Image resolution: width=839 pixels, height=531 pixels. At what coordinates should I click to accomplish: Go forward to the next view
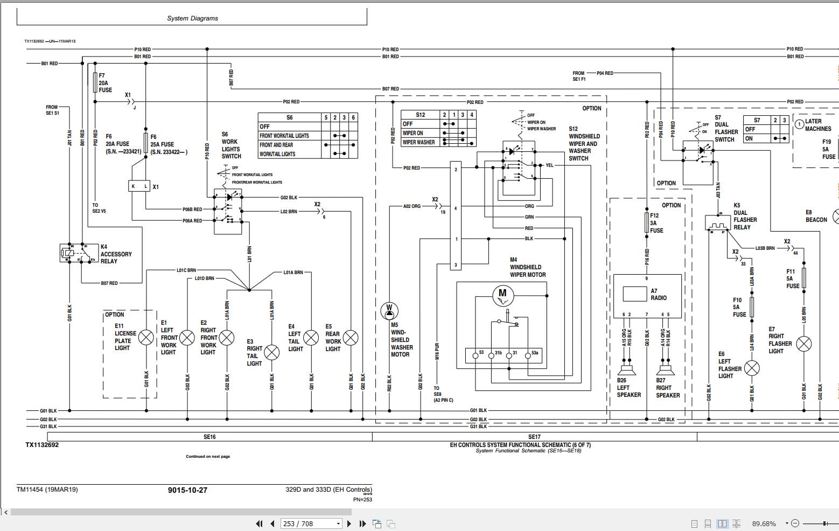coord(391,523)
